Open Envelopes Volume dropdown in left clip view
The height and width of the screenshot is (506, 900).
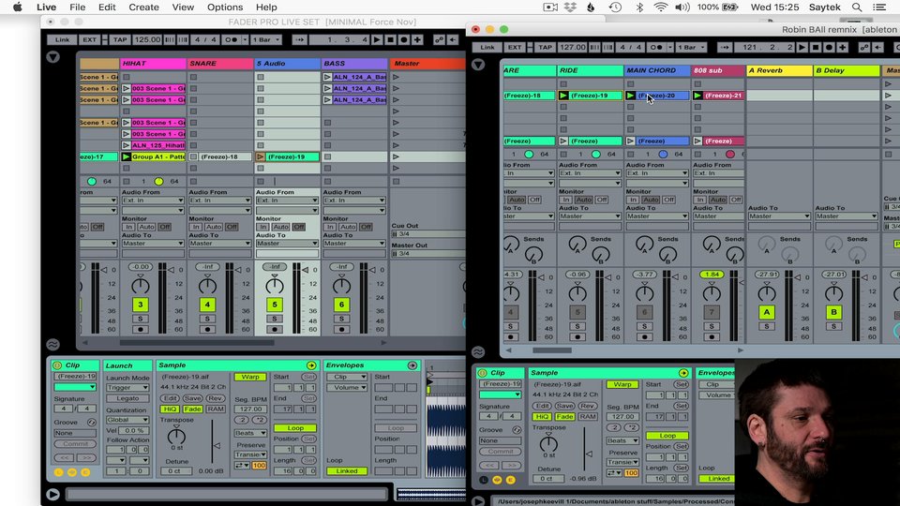[x=347, y=387]
